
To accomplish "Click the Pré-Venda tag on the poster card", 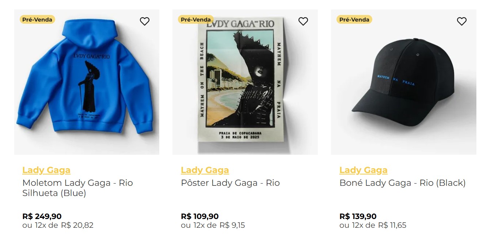I will coord(196,19).
